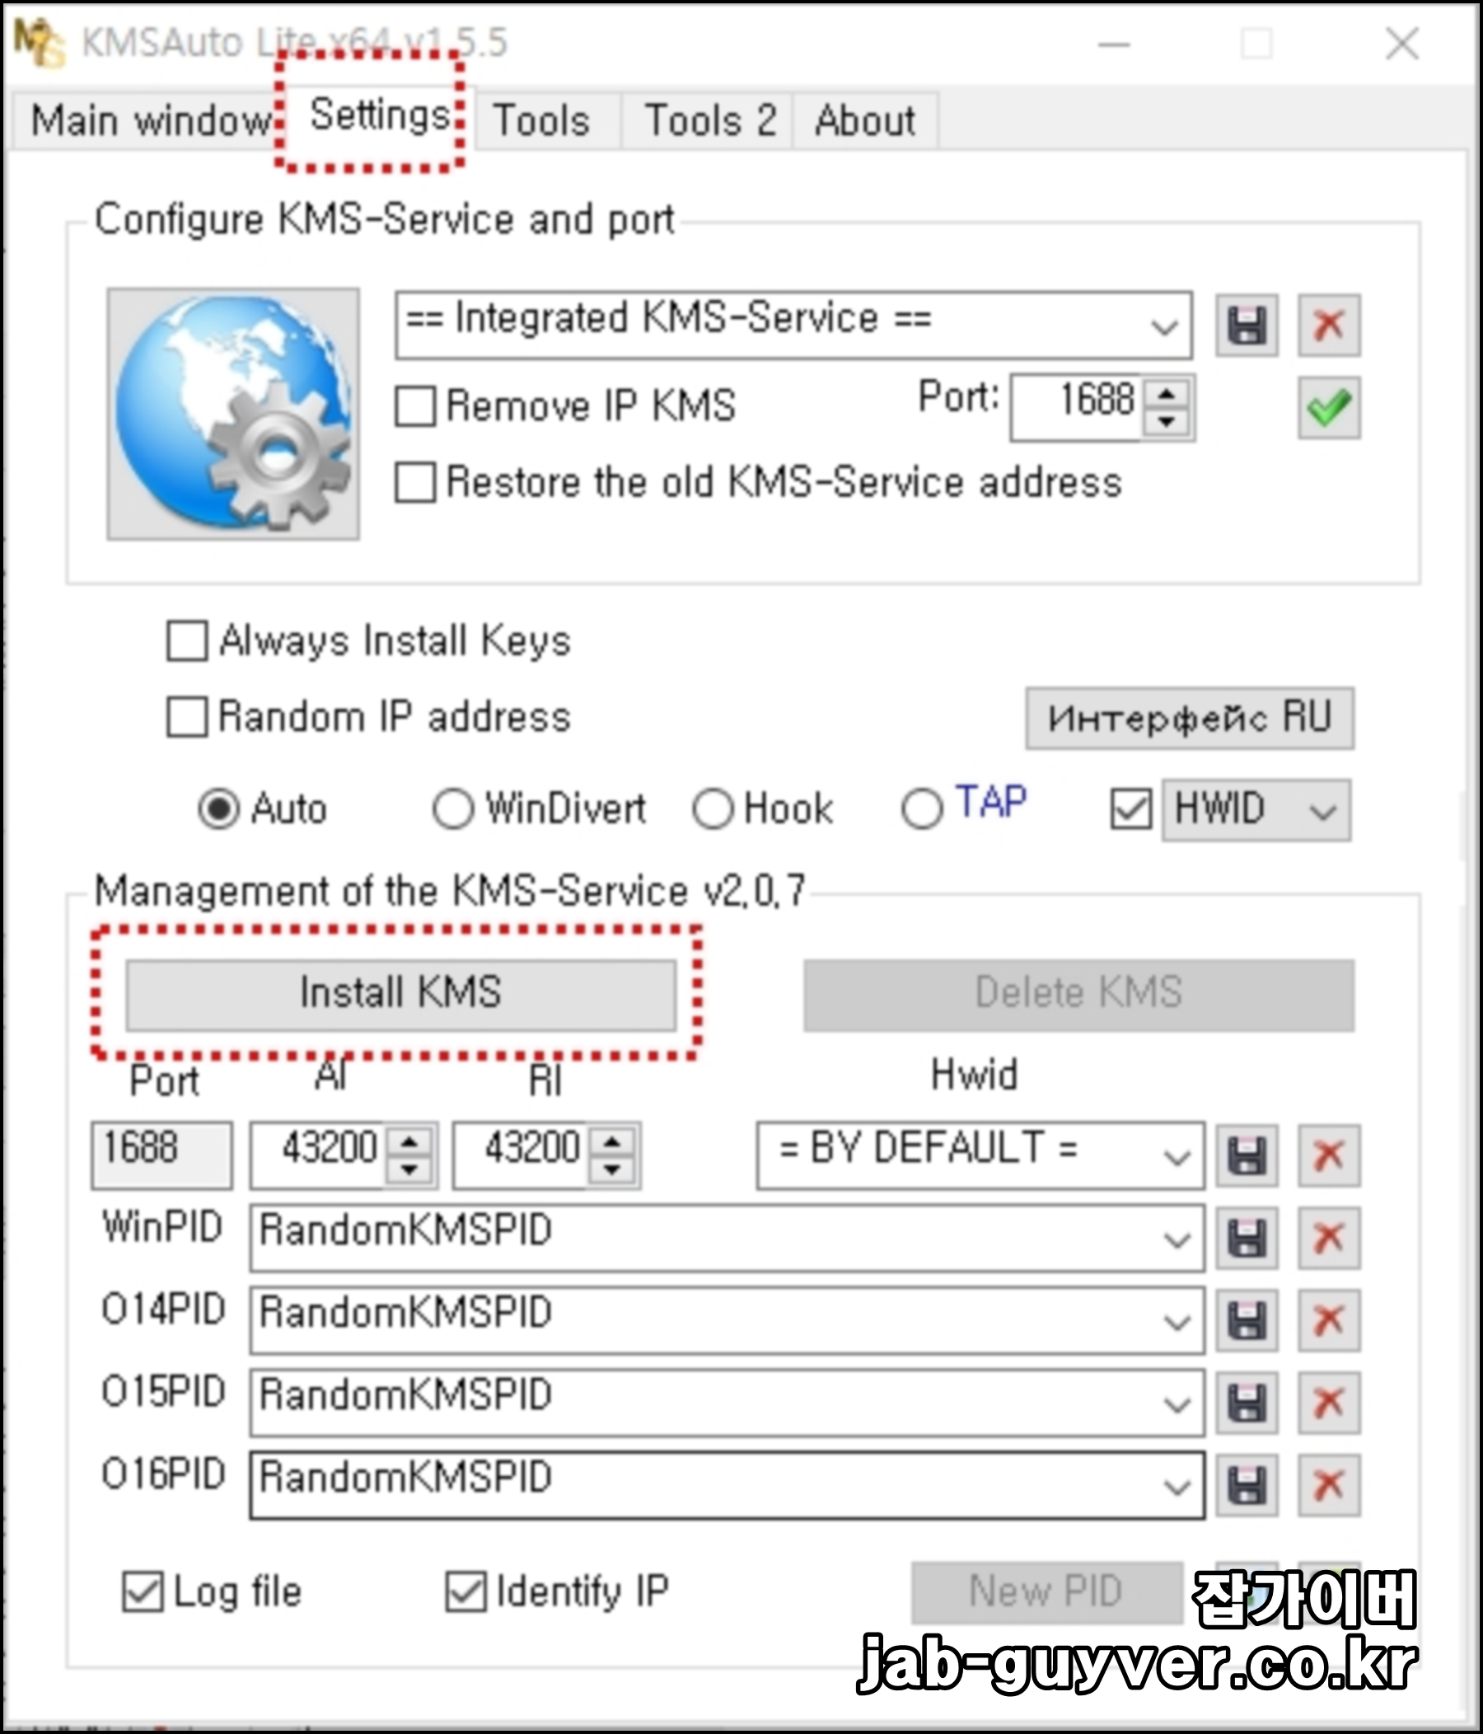Screen dimensions: 1483x1734
Task: Expand the WinPID RandomKMSPID dropdown
Action: [x=1177, y=1239]
